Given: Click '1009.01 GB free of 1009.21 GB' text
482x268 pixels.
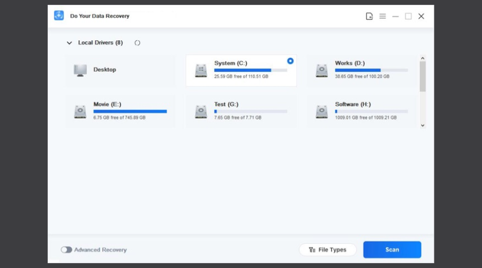Looking at the screenshot, I should coord(366,117).
